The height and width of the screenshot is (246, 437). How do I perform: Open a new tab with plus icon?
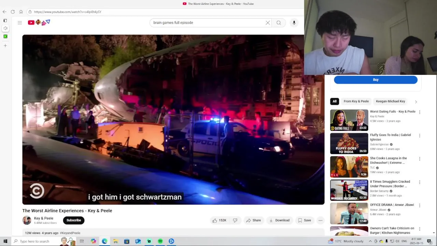click(5, 45)
